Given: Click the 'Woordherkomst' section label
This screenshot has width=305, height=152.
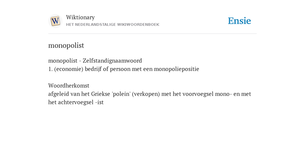Looking at the screenshot, I should [x=69, y=85].
